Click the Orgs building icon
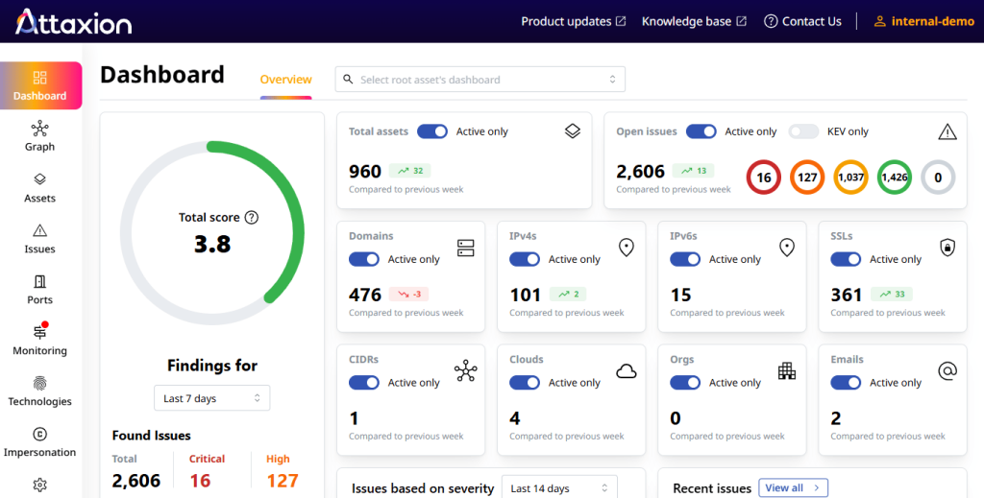The image size is (984, 498). click(x=787, y=370)
